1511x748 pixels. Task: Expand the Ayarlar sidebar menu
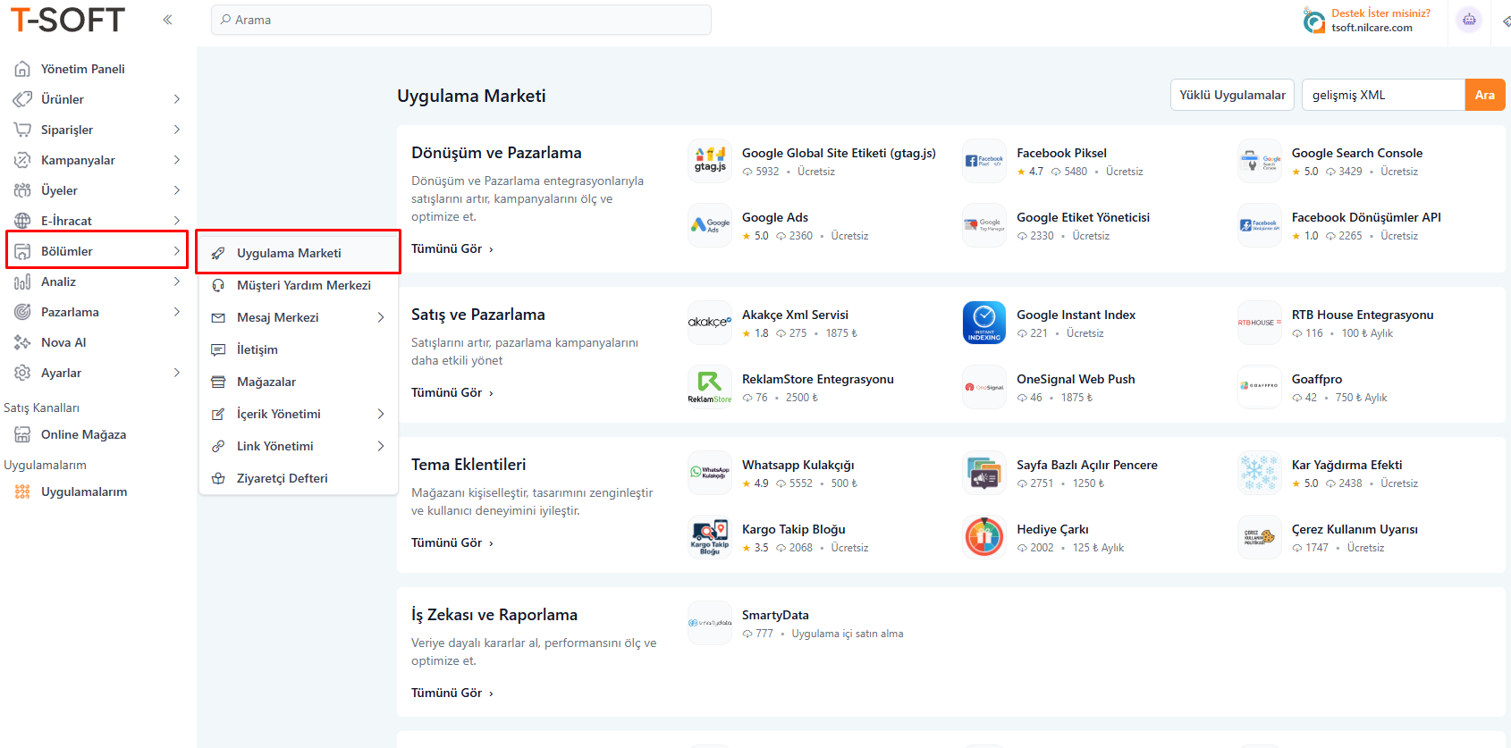(x=176, y=373)
